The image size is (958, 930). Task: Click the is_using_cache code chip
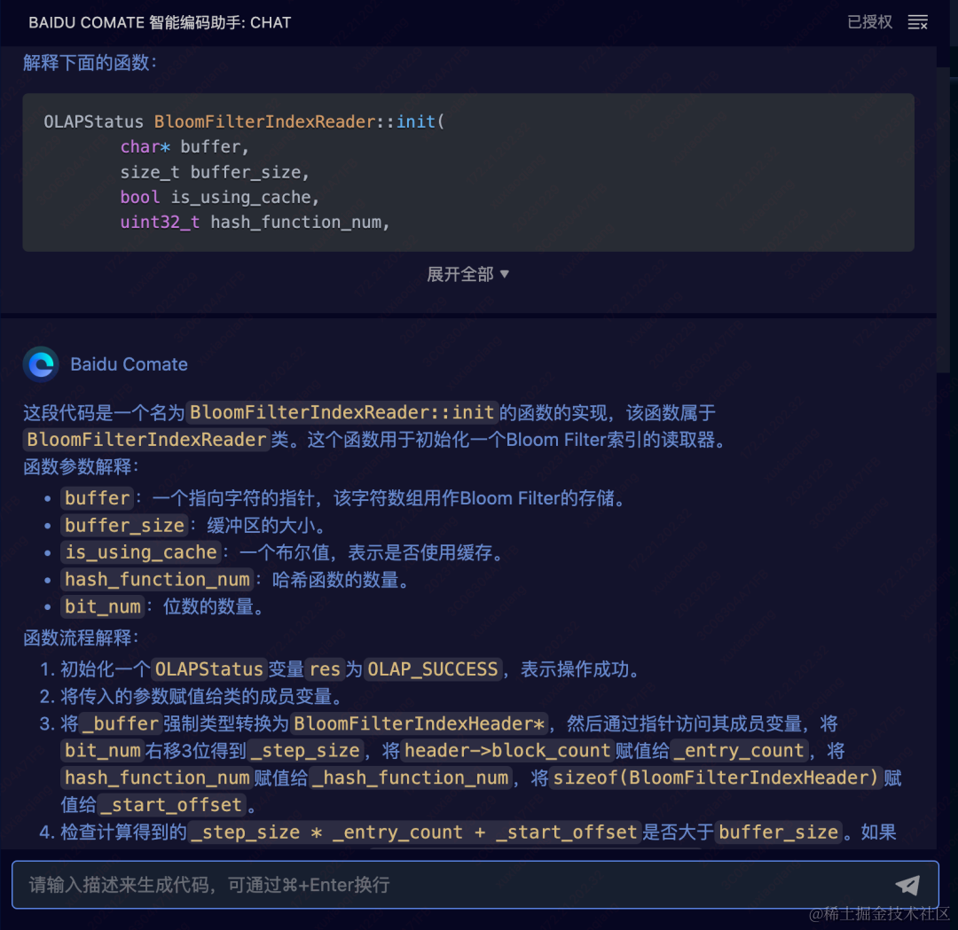[x=140, y=552]
